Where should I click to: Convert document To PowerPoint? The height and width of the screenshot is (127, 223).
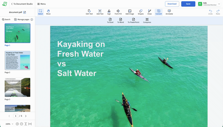coord(134,21)
